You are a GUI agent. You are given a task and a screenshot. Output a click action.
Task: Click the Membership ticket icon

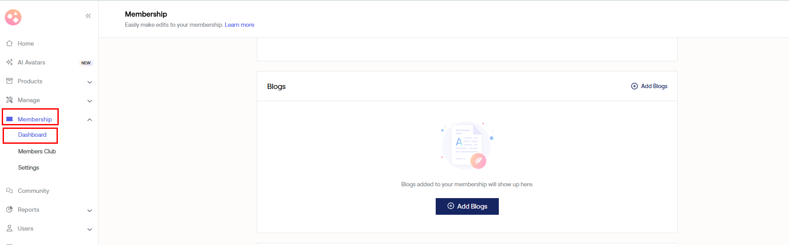click(x=9, y=119)
